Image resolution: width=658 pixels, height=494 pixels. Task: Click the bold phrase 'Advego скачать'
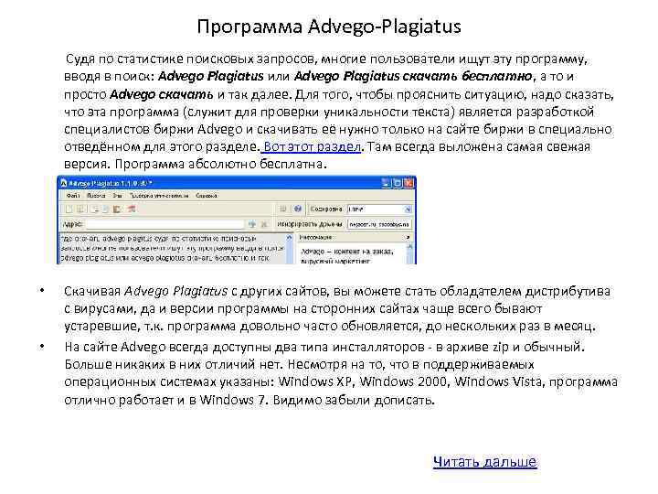pos(161,94)
